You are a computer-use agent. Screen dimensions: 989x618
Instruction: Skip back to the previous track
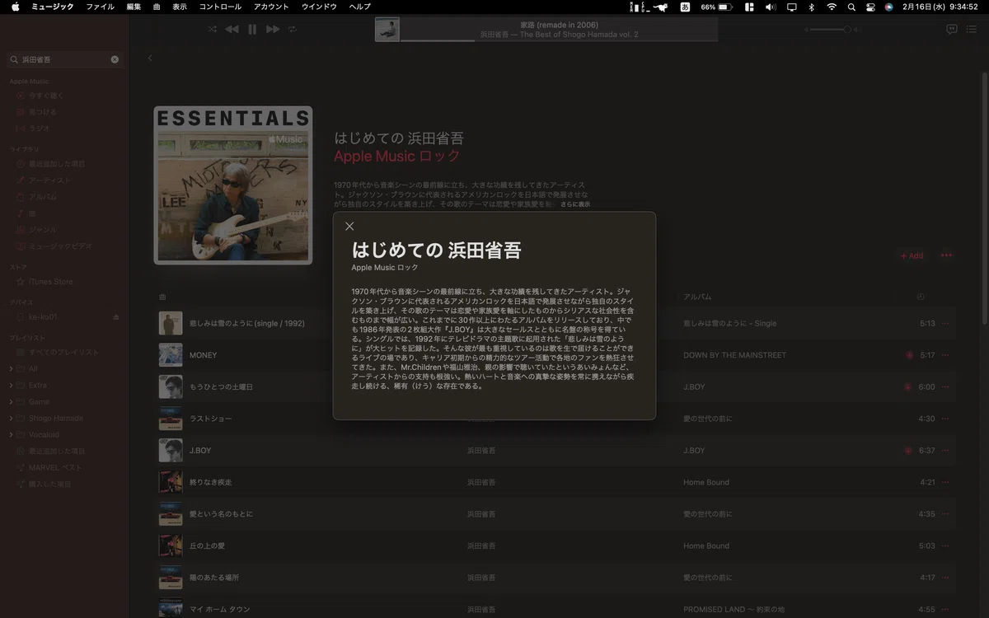pyautogui.click(x=232, y=29)
